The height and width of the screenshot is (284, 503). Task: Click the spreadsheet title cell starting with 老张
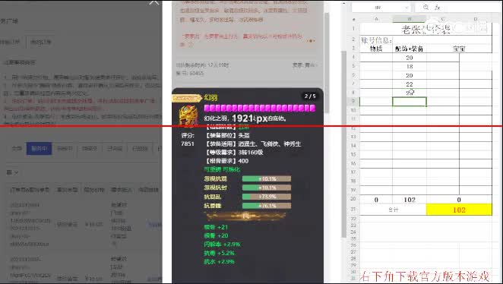coord(425,29)
